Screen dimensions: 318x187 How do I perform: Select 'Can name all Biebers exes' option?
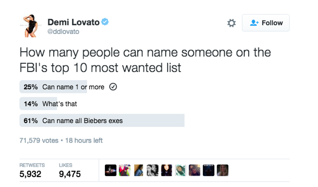click(x=82, y=121)
